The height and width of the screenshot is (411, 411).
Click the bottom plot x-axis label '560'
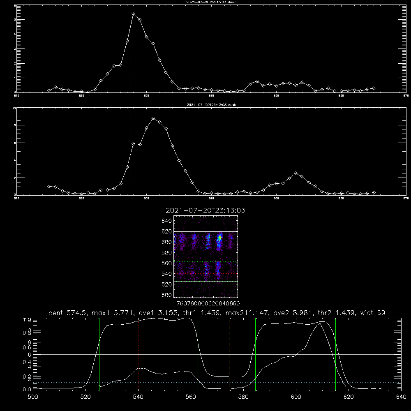(191, 397)
